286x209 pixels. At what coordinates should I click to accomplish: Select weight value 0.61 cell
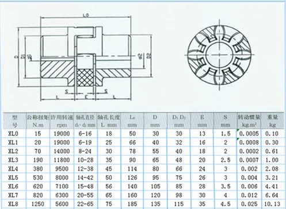click(x=272, y=151)
